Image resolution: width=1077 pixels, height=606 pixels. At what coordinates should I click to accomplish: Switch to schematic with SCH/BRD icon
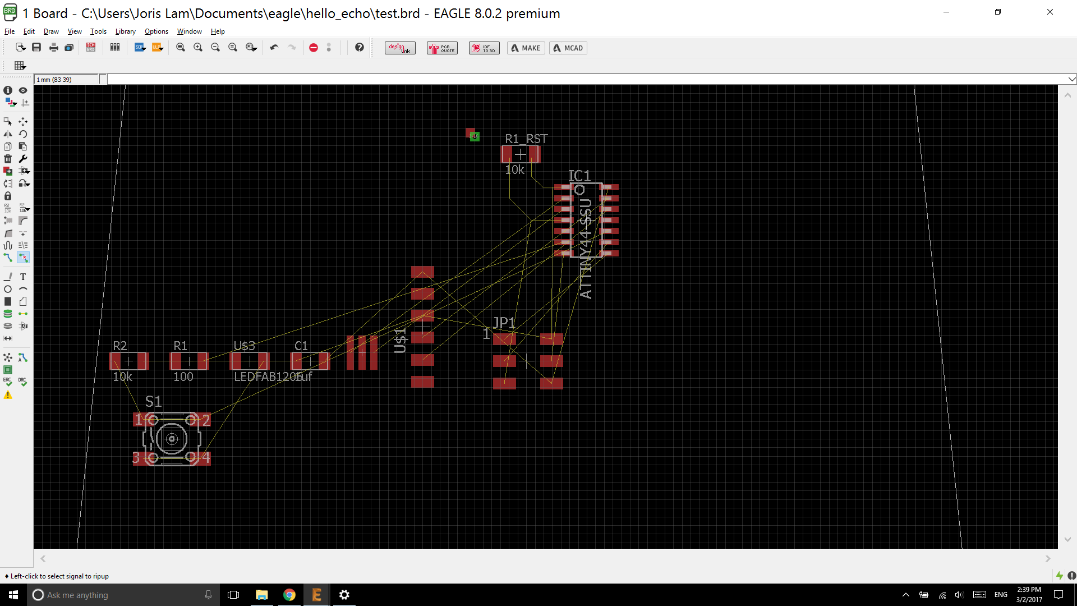91,48
